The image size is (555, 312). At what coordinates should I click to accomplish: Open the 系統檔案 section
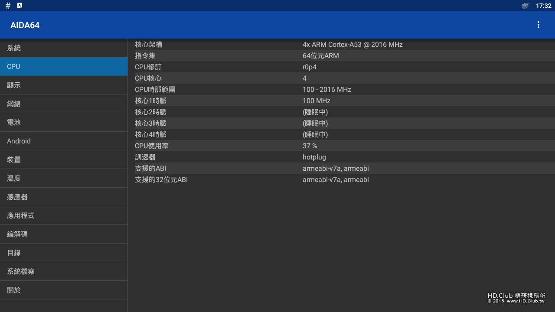click(64, 271)
